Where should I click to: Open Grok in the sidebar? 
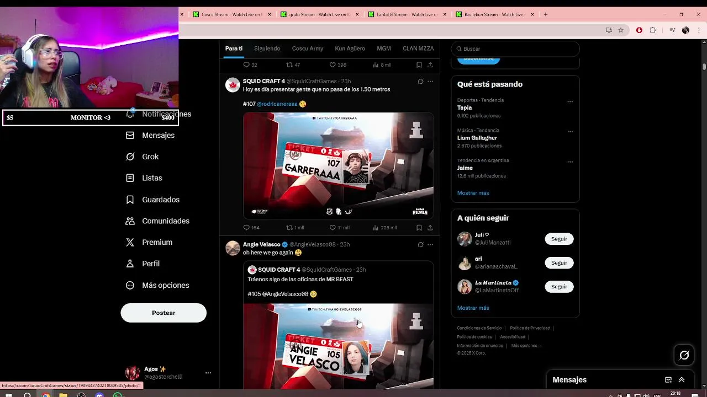pyautogui.click(x=143, y=157)
